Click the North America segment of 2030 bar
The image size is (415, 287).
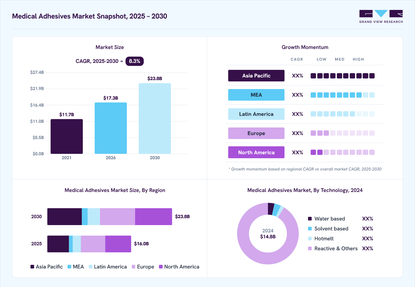(x=154, y=216)
